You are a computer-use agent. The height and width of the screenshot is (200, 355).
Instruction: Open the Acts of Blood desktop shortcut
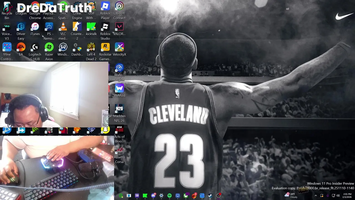point(119,134)
